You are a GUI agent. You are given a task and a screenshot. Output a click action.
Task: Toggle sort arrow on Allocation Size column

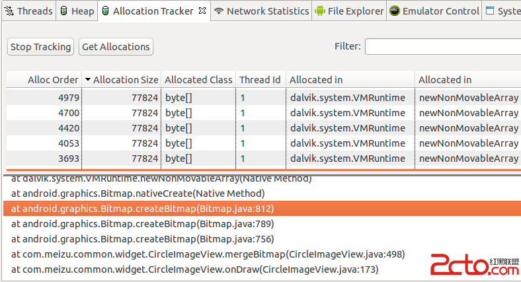point(88,79)
